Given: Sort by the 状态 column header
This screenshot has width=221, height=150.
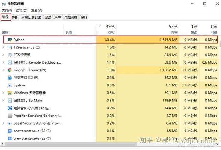Looking at the screenshot, I should click(x=80, y=30).
